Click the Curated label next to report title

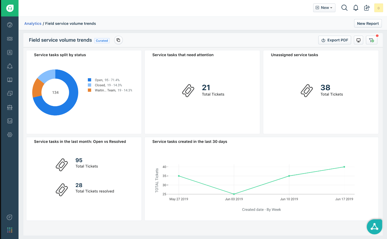coord(102,41)
